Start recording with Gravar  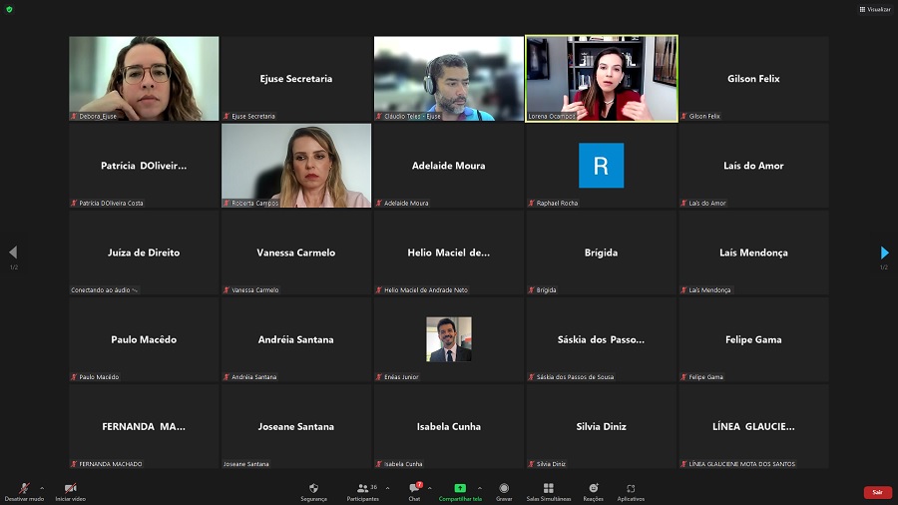click(x=504, y=491)
